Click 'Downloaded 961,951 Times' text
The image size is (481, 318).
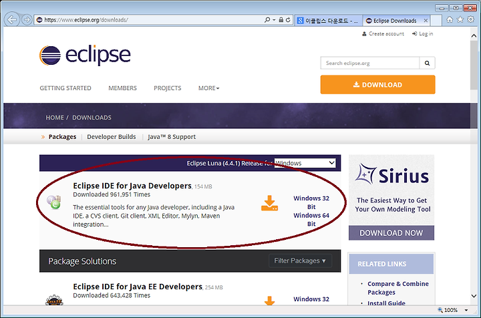click(112, 194)
